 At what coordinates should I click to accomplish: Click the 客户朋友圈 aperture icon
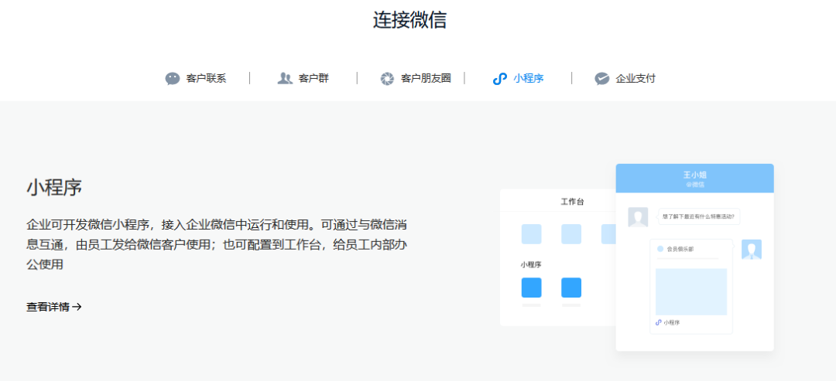click(x=387, y=79)
